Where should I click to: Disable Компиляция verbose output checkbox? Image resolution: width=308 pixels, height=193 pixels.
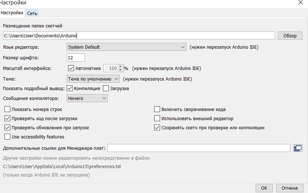click(70, 88)
